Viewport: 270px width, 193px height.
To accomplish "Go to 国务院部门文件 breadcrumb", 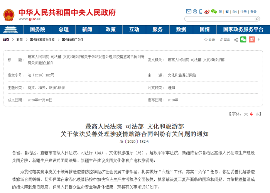I will coord(73,40).
